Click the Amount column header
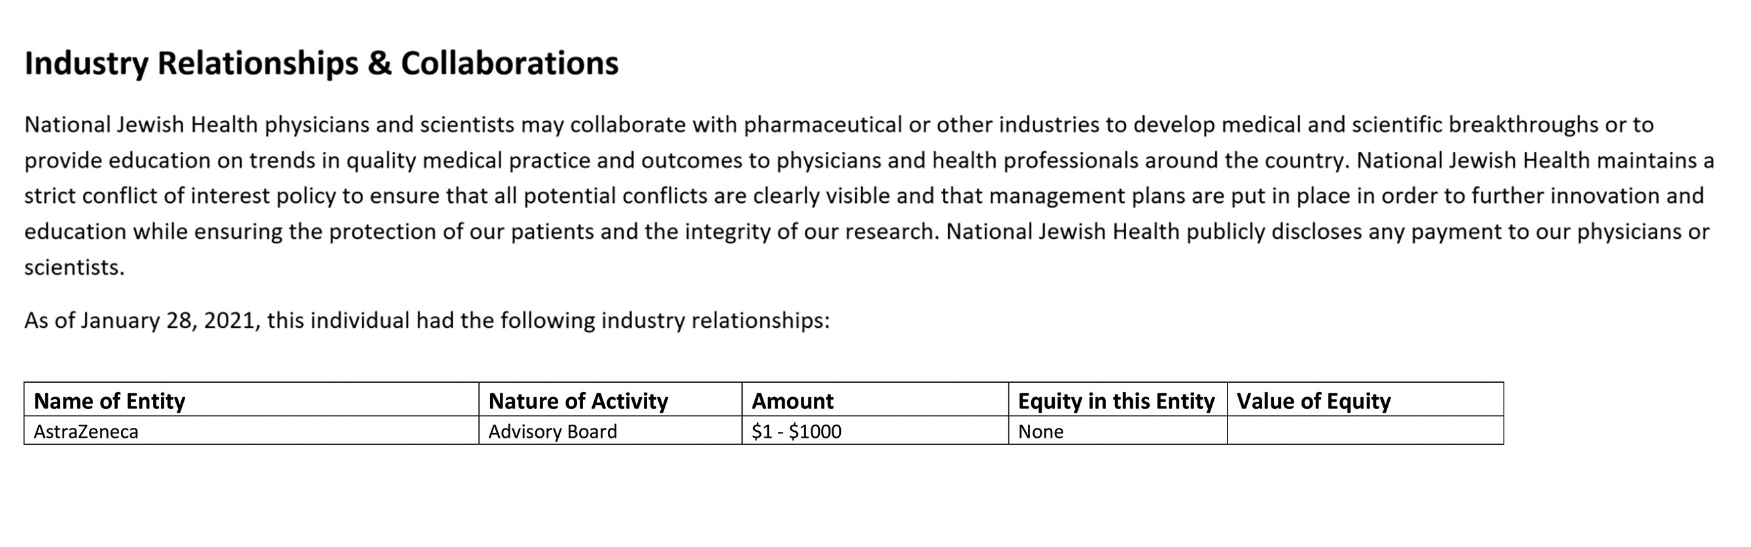The height and width of the screenshot is (547, 1751). pyautogui.click(x=875, y=400)
